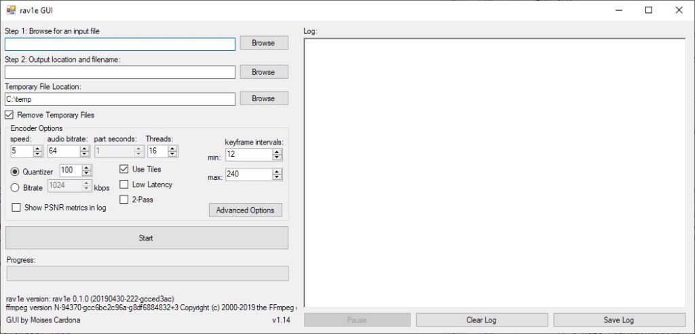Screen dimensions: 695x334
Task: Browse for an input file
Action: click(x=264, y=43)
